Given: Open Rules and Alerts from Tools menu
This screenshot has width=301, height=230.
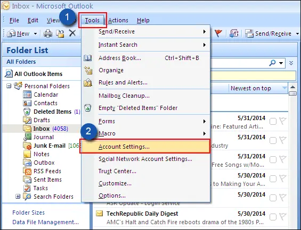Looking at the screenshot, I should coord(146,82).
